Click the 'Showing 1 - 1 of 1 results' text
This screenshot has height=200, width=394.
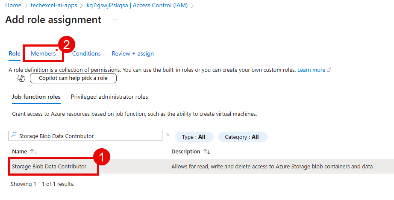click(42, 184)
